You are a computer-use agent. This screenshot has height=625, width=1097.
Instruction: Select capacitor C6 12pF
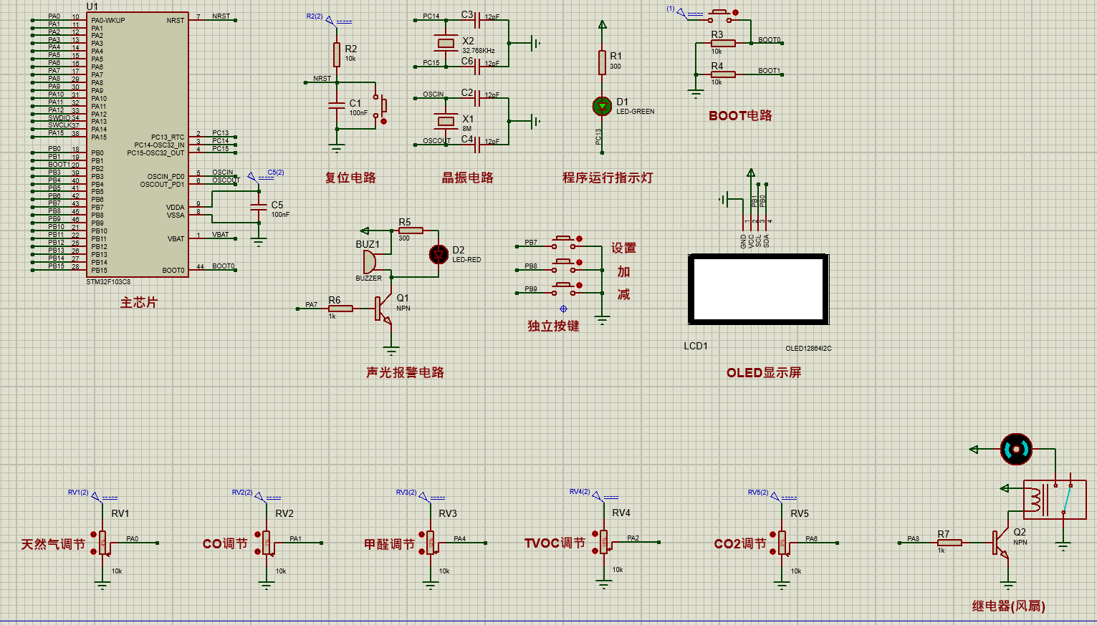tap(478, 67)
